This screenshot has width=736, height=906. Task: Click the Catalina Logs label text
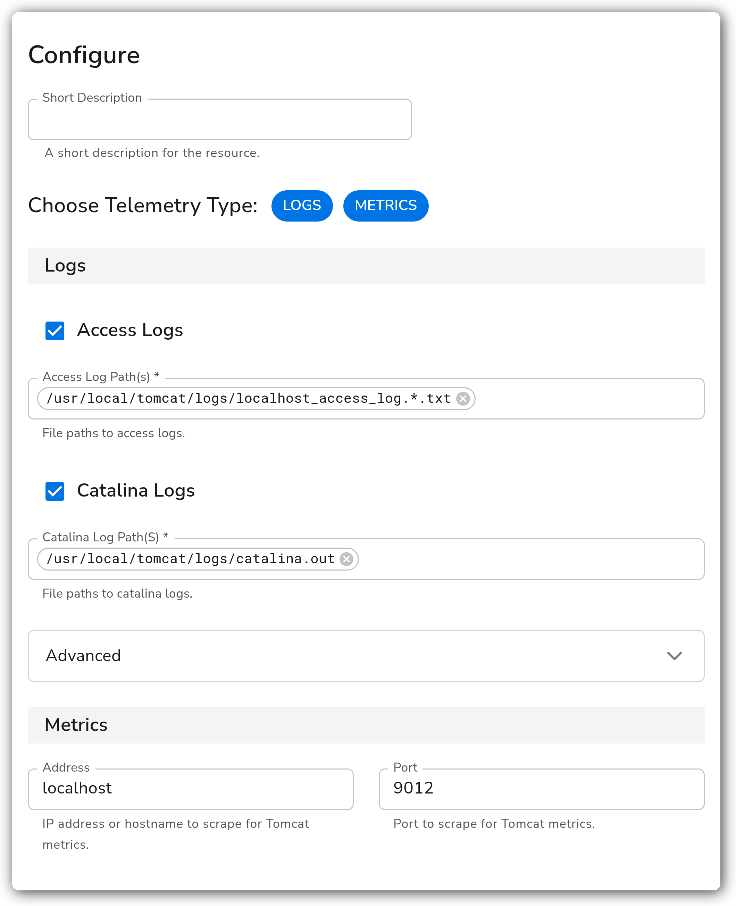136,491
